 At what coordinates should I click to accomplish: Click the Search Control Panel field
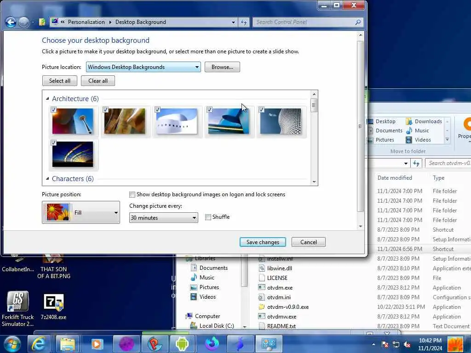[308, 22]
